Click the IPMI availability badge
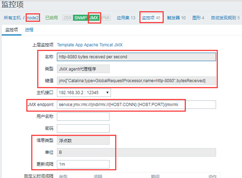The height and width of the screenshot is (178, 242). [x=105, y=18]
